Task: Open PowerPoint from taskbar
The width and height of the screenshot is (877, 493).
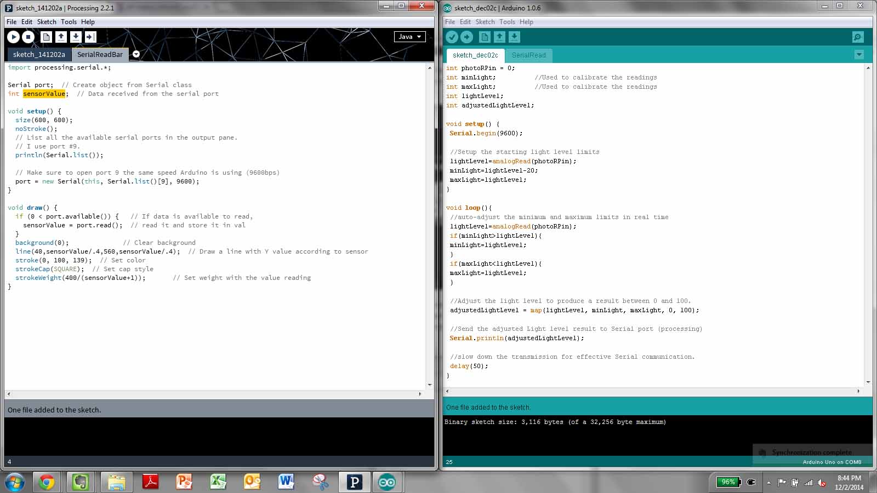Action: [184, 482]
